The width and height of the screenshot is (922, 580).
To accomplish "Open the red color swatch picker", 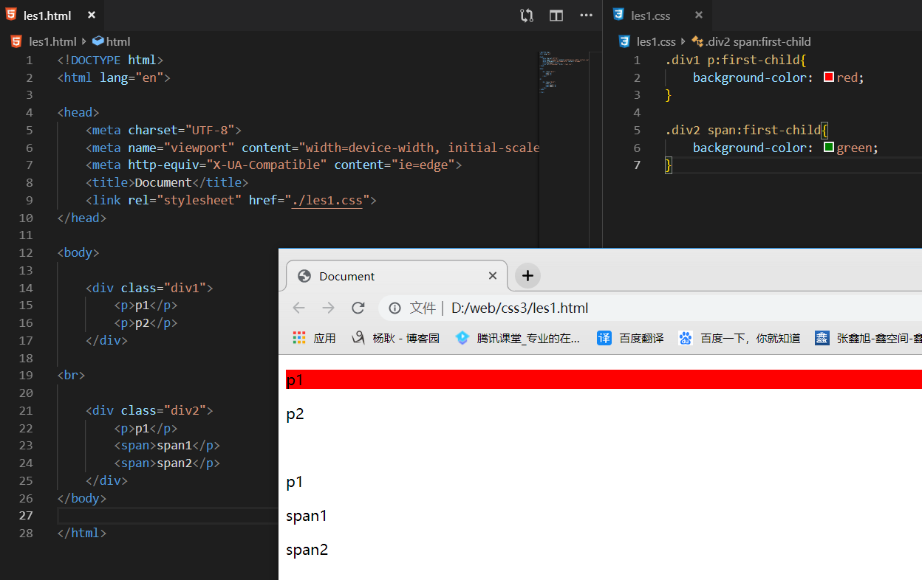I will pyautogui.click(x=829, y=77).
